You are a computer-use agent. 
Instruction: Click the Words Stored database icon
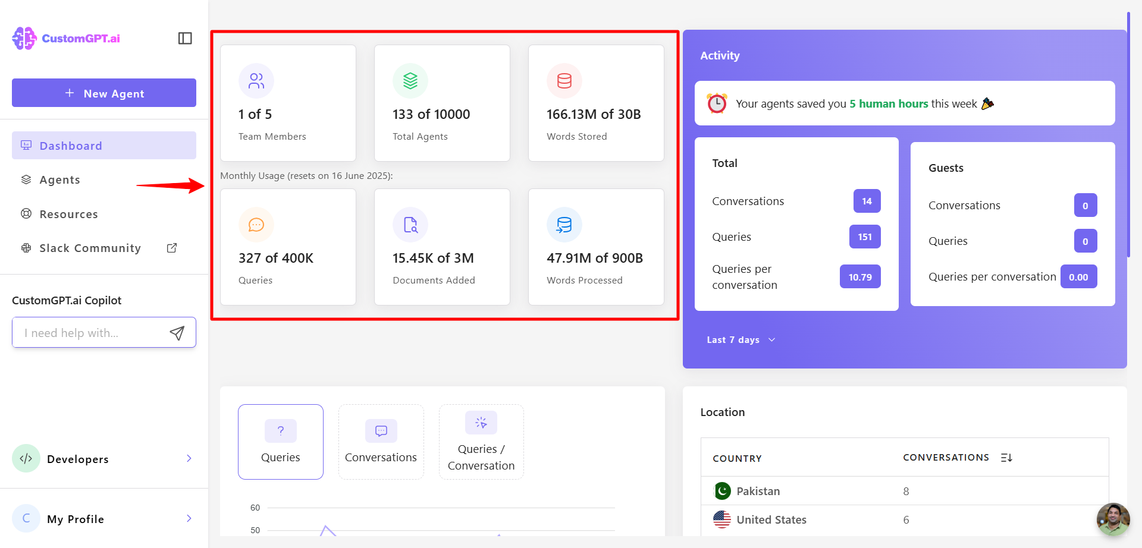(x=564, y=81)
